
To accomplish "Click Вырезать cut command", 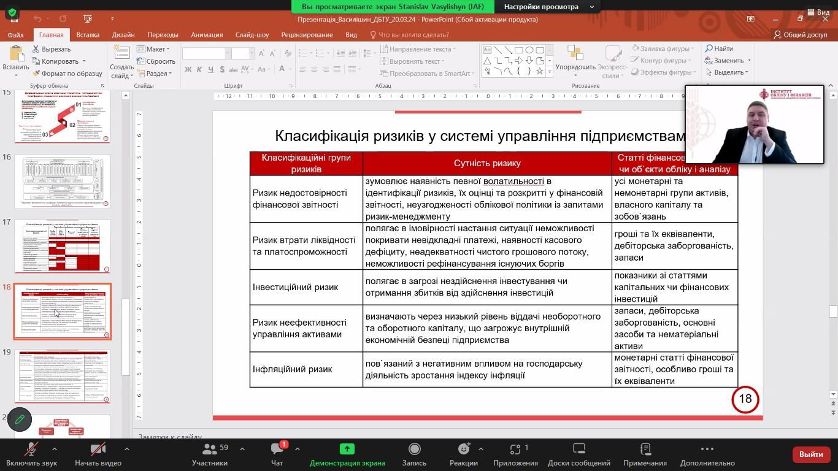I will pos(52,49).
